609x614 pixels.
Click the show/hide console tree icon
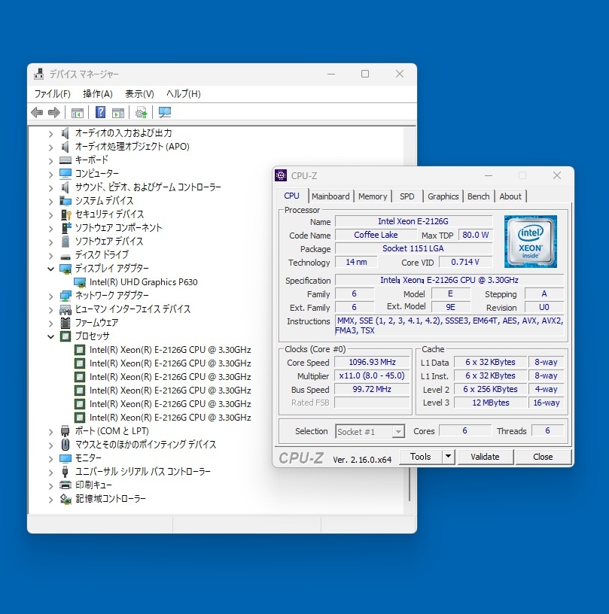pos(77,113)
